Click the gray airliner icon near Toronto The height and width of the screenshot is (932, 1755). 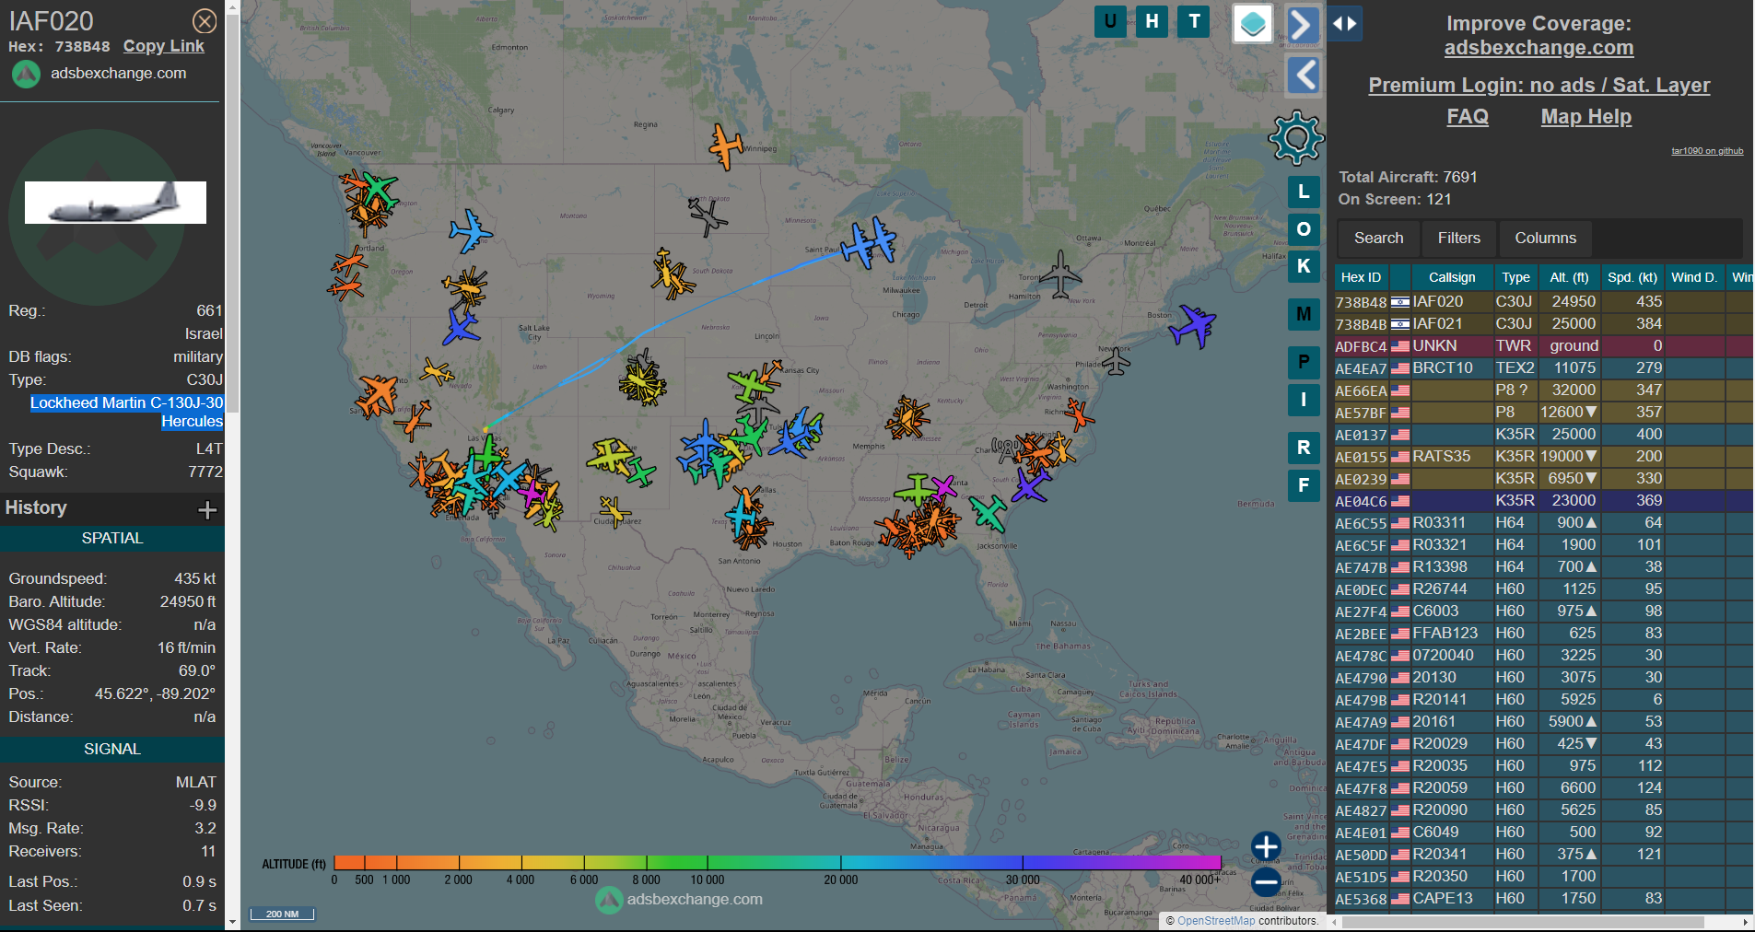tap(1060, 274)
